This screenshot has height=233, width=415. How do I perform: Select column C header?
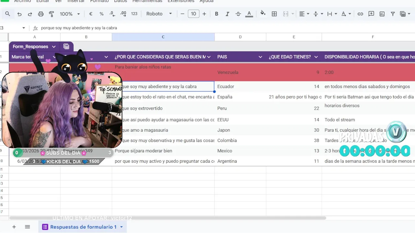click(163, 37)
